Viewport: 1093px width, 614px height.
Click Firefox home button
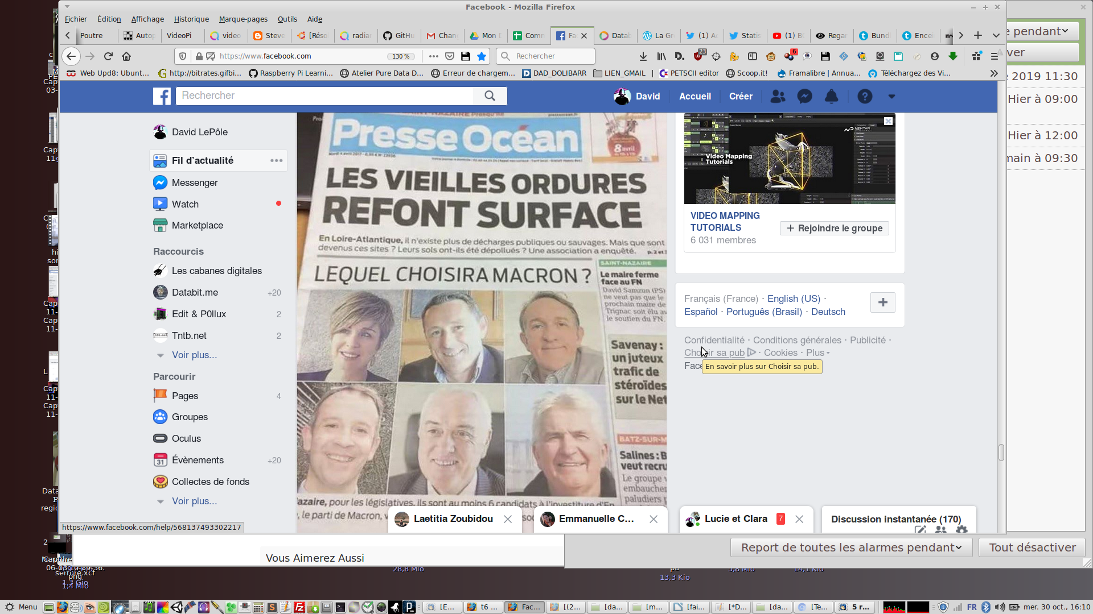(x=126, y=56)
